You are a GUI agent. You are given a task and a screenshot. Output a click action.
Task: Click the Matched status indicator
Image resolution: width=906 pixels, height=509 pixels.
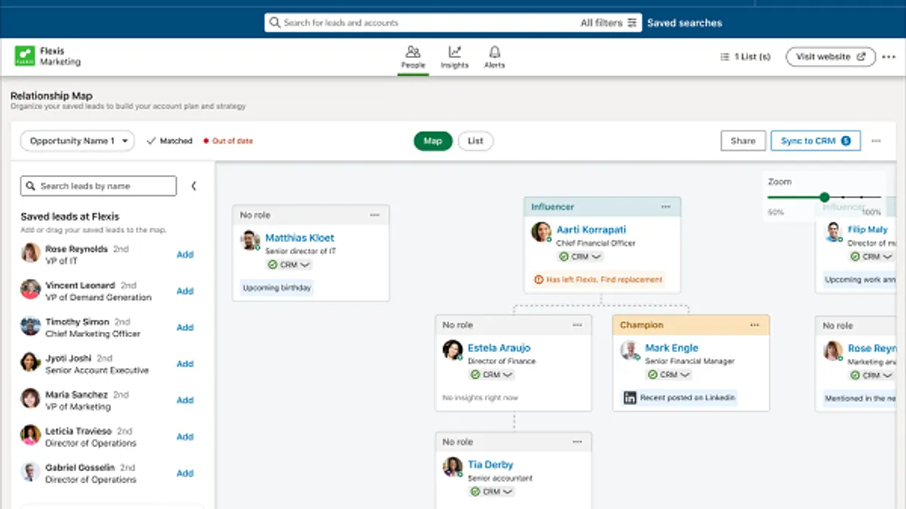click(x=170, y=141)
